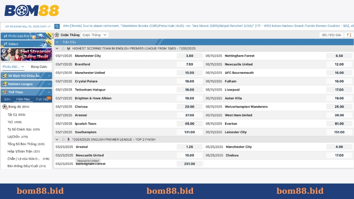
Task: Select Bóng đá (654) sport
Action: pos(19,107)
